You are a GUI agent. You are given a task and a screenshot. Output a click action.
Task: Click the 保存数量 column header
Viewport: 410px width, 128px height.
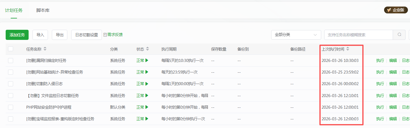tap(219, 49)
